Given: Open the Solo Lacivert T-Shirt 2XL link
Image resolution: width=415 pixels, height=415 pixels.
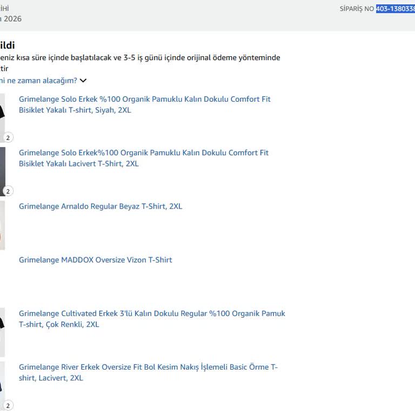Looking at the screenshot, I should [x=143, y=158].
